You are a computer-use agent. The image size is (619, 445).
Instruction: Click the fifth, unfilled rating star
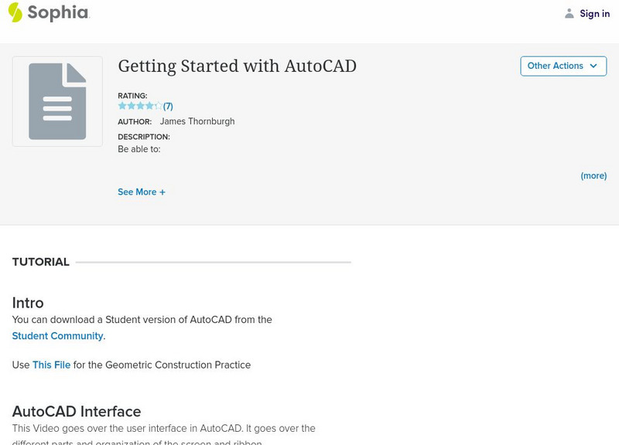click(159, 106)
